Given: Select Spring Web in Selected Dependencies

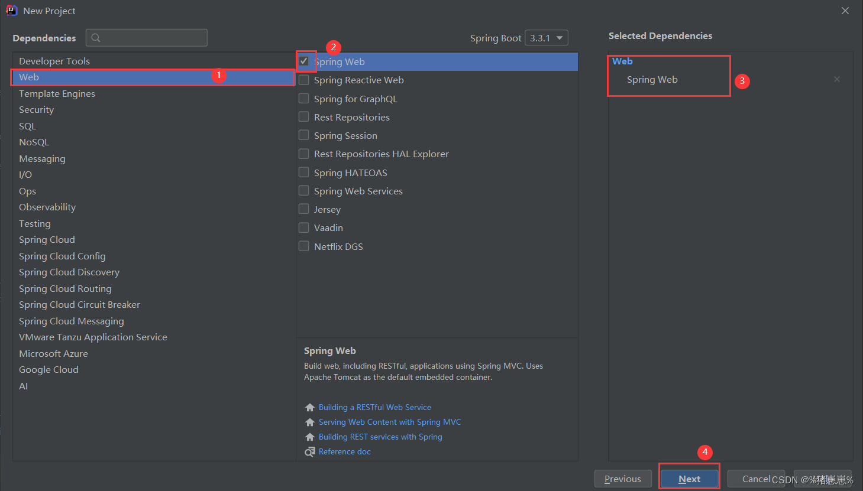Looking at the screenshot, I should click(x=652, y=80).
